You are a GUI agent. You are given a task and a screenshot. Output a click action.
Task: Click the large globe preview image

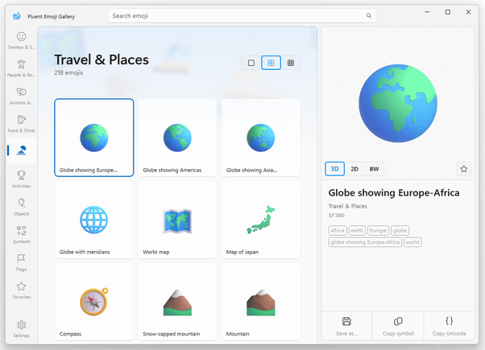pos(398,103)
